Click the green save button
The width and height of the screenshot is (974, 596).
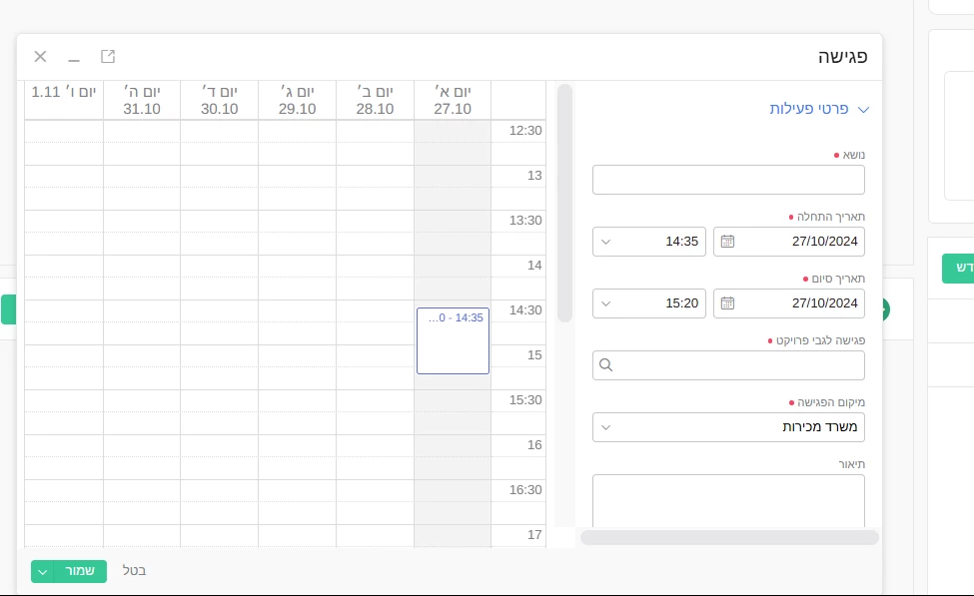pos(80,571)
